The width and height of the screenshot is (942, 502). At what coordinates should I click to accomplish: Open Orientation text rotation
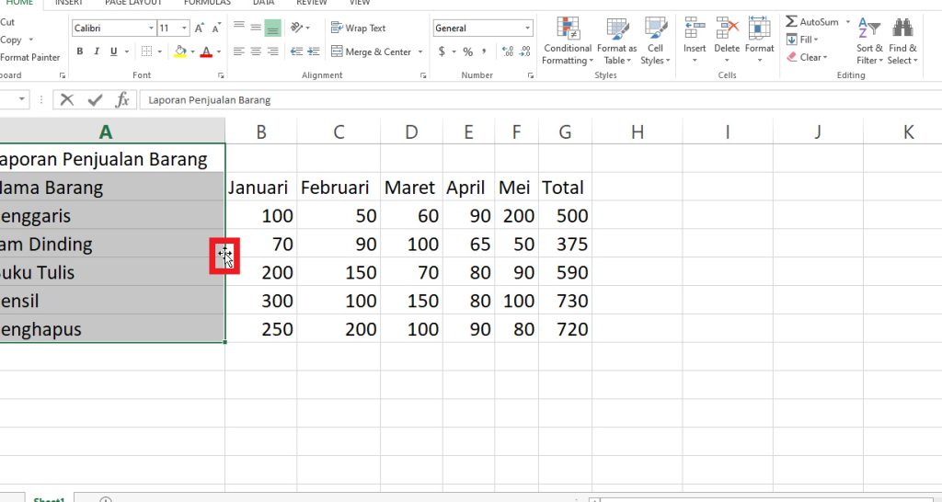pyautogui.click(x=297, y=28)
